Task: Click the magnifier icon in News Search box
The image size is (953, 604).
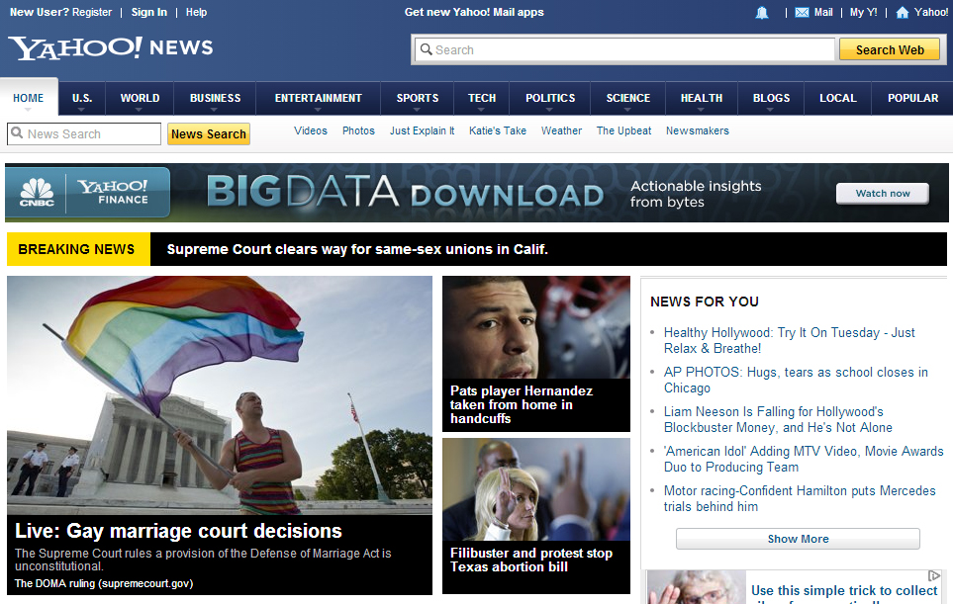Action: [17, 132]
